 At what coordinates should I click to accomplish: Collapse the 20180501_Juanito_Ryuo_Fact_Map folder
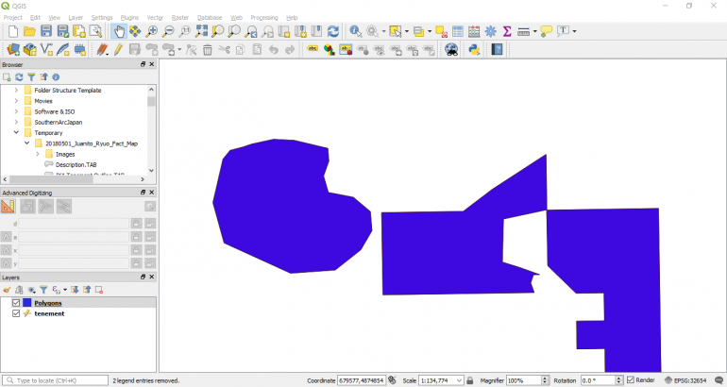click(x=26, y=143)
